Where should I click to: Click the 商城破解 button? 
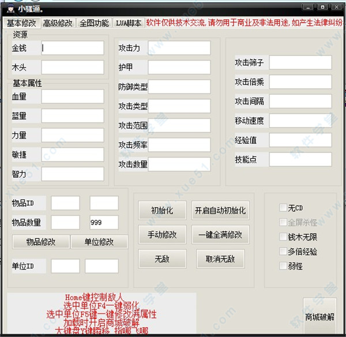(319, 317)
